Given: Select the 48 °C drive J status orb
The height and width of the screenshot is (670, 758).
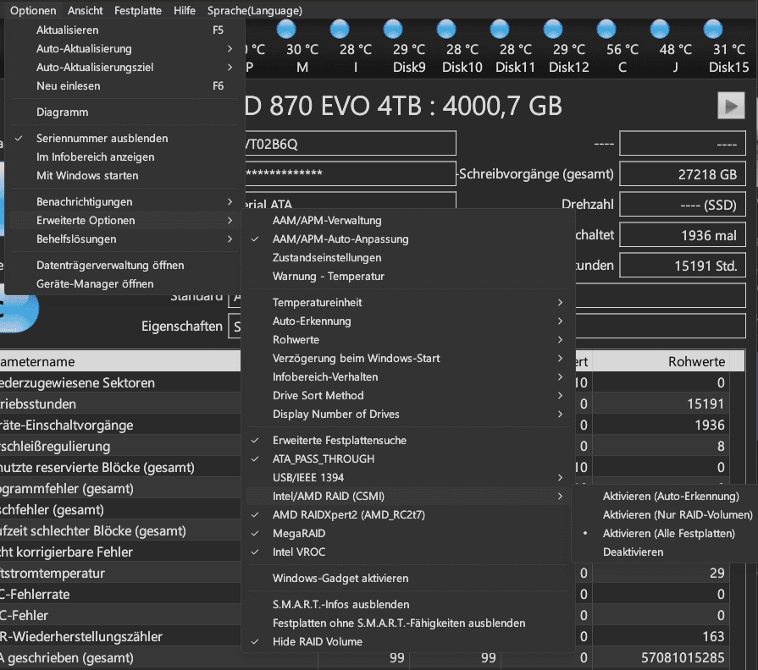Looking at the screenshot, I should coord(660,29).
